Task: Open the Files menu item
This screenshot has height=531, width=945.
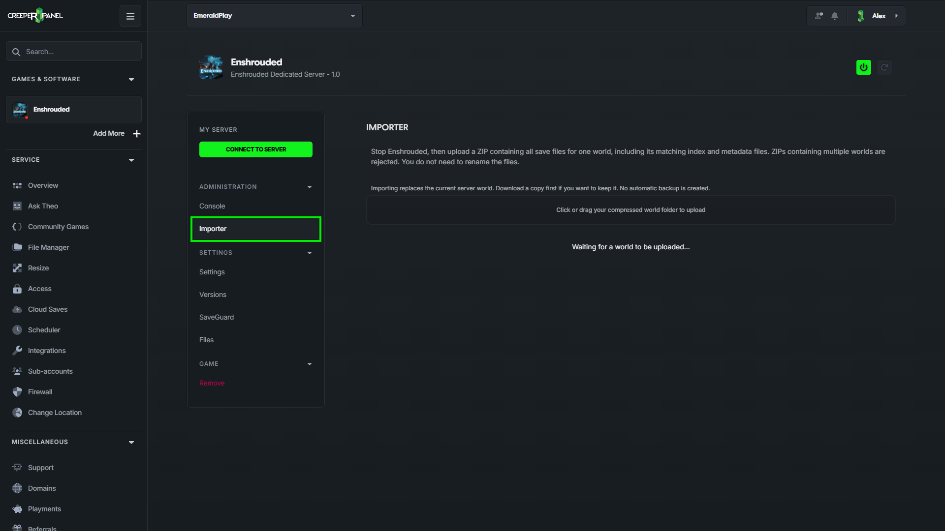Action: click(x=206, y=340)
